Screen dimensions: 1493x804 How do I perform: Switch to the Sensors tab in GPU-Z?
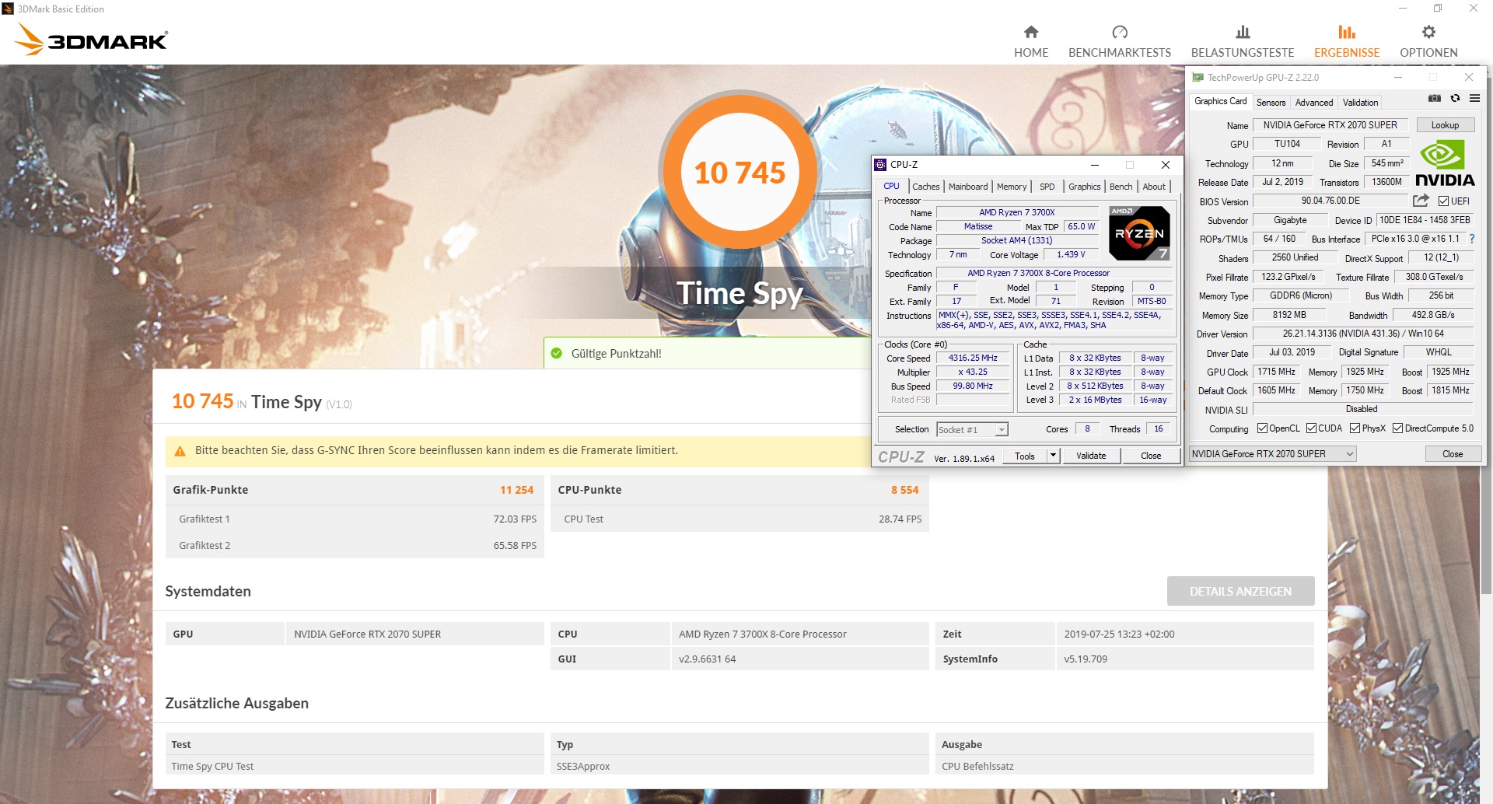point(1271,103)
